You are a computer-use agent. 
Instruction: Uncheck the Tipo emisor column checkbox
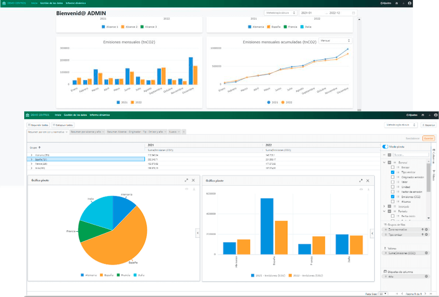click(393, 172)
